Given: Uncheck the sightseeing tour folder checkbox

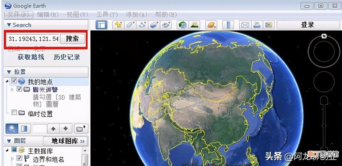Looking at the screenshot, I should (x=19, y=89).
